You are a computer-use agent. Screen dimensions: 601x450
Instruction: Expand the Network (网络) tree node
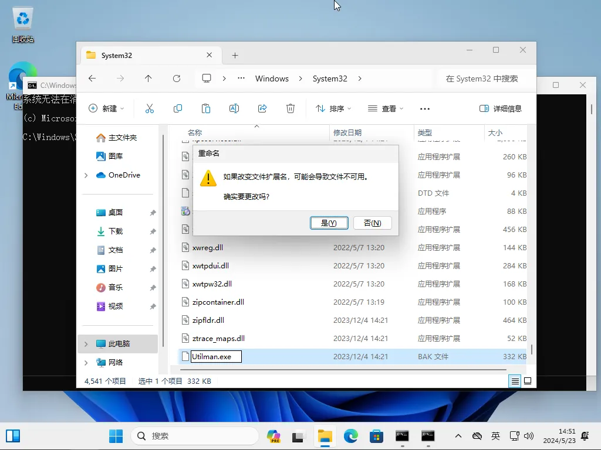point(86,363)
